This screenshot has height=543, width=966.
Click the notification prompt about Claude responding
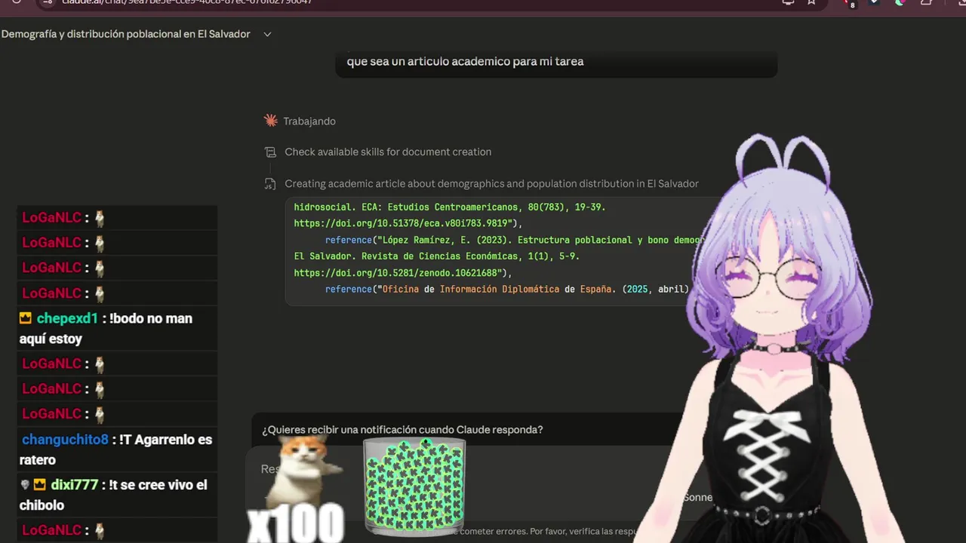pos(402,430)
